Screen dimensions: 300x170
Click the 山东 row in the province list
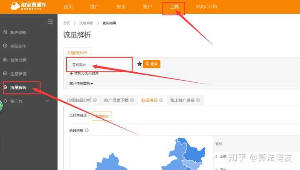pos(257,156)
